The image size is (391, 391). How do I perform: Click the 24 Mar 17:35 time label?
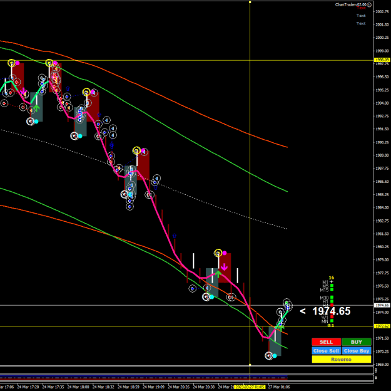53,387
